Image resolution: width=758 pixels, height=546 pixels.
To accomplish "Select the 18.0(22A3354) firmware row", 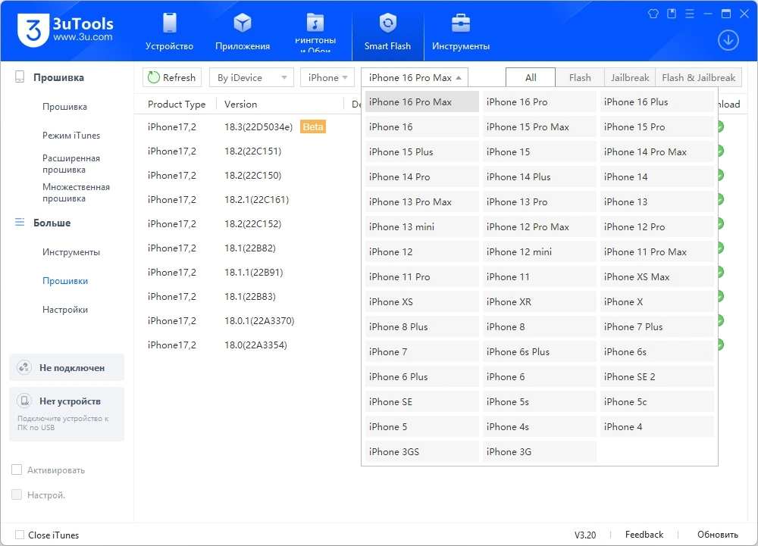I will coord(248,345).
